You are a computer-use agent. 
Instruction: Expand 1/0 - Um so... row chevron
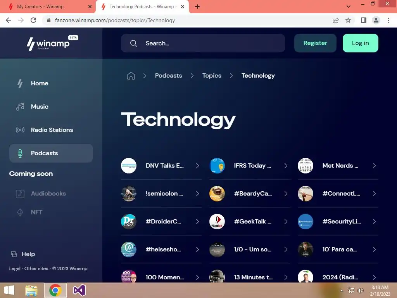286,249
